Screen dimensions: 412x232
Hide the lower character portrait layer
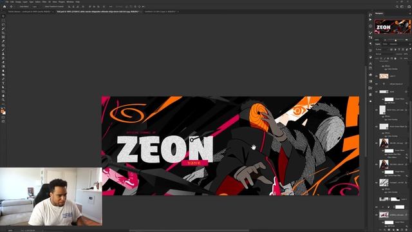377,164
